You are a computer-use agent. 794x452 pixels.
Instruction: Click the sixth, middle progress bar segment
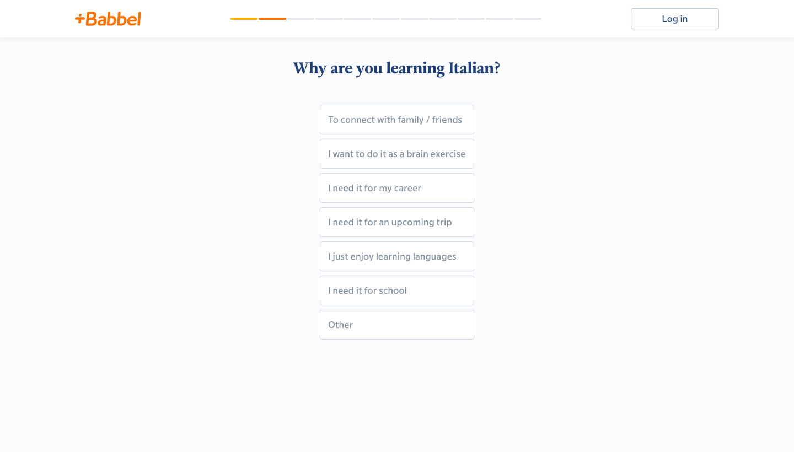[x=386, y=19]
